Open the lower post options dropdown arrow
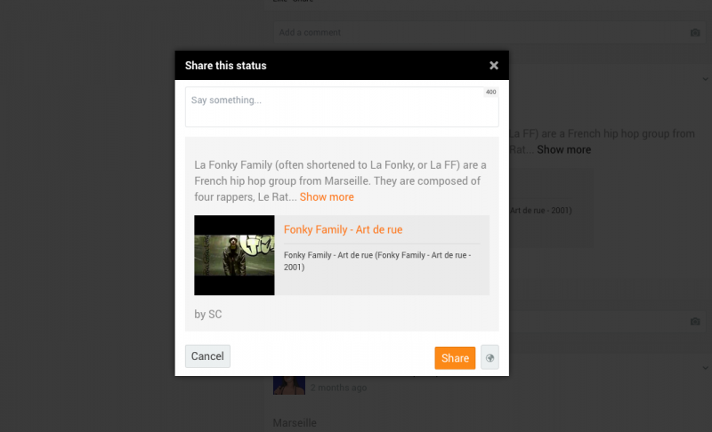The height and width of the screenshot is (432, 712). [x=705, y=366]
